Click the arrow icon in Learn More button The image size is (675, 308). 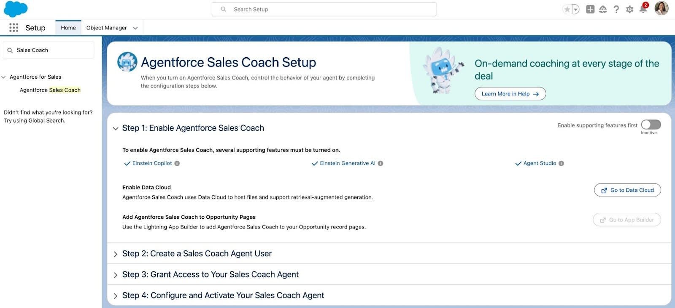point(536,94)
